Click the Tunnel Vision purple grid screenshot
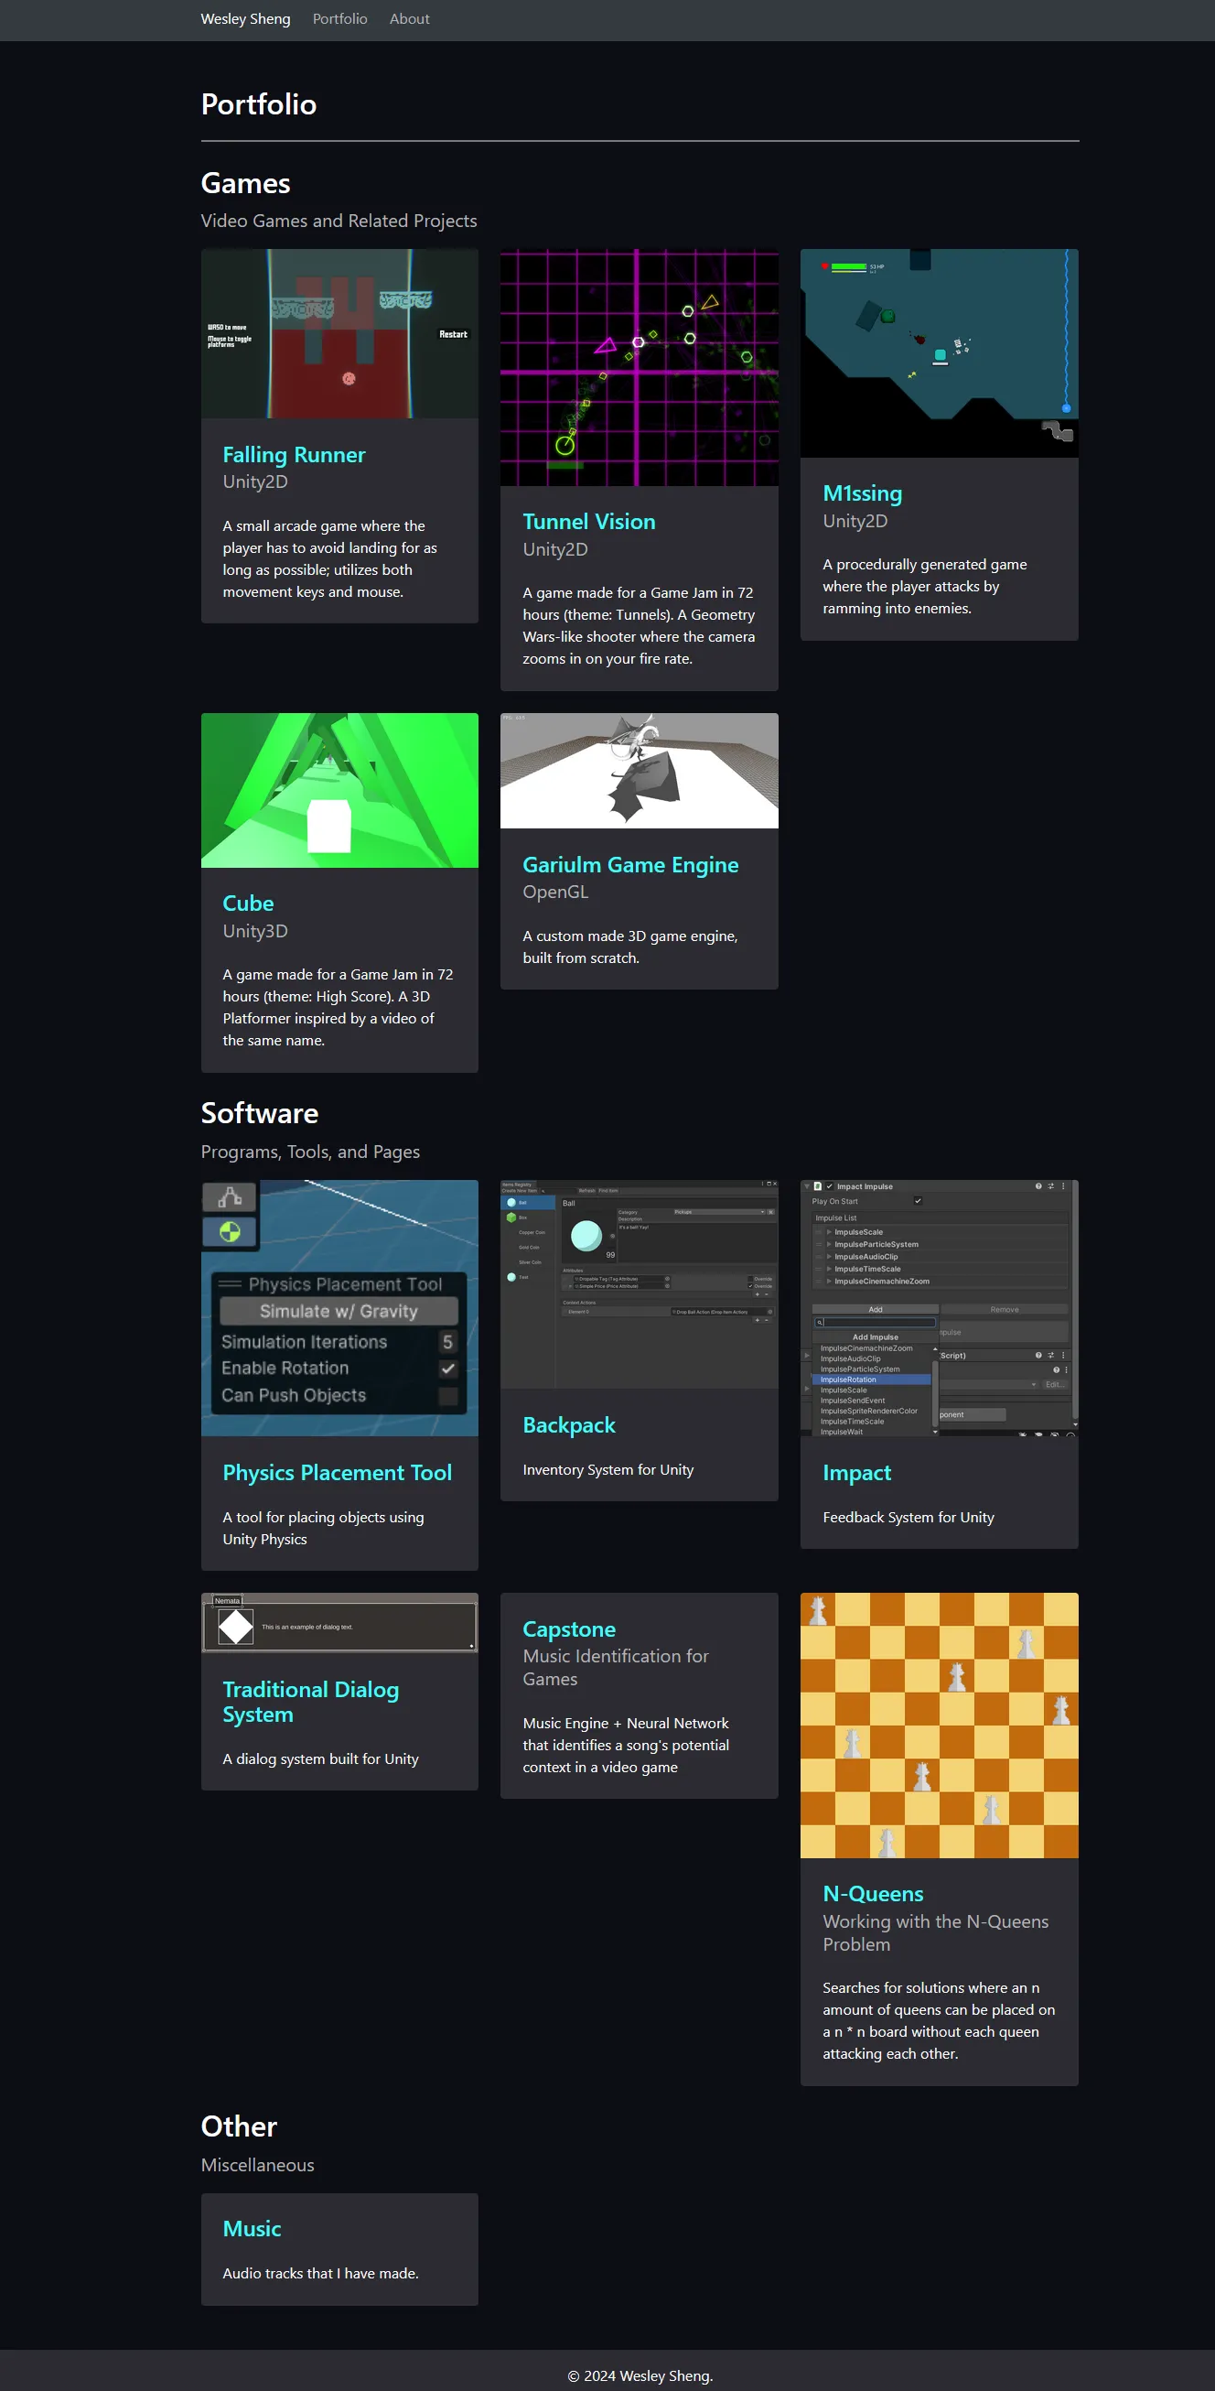This screenshot has height=2391, width=1215. pos(639,368)
